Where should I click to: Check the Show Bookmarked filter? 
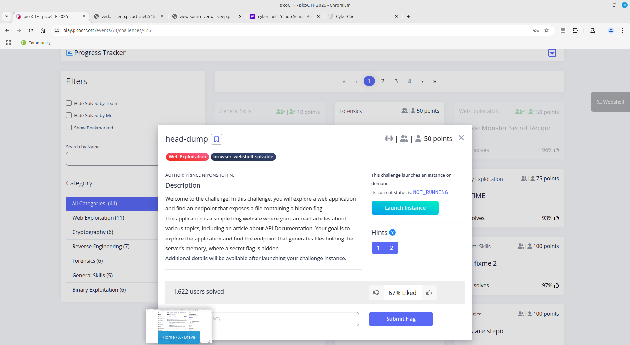69,128
